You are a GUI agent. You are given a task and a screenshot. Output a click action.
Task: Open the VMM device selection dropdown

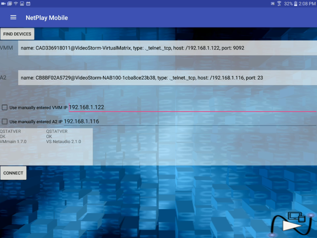click(x=167, y=48)
